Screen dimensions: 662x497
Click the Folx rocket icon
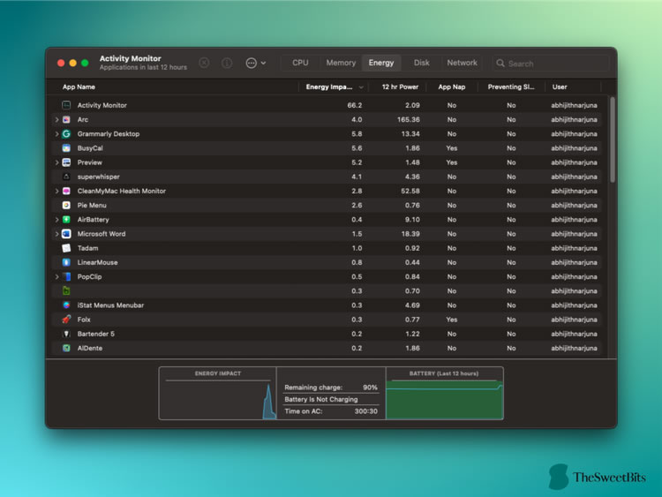66,320
